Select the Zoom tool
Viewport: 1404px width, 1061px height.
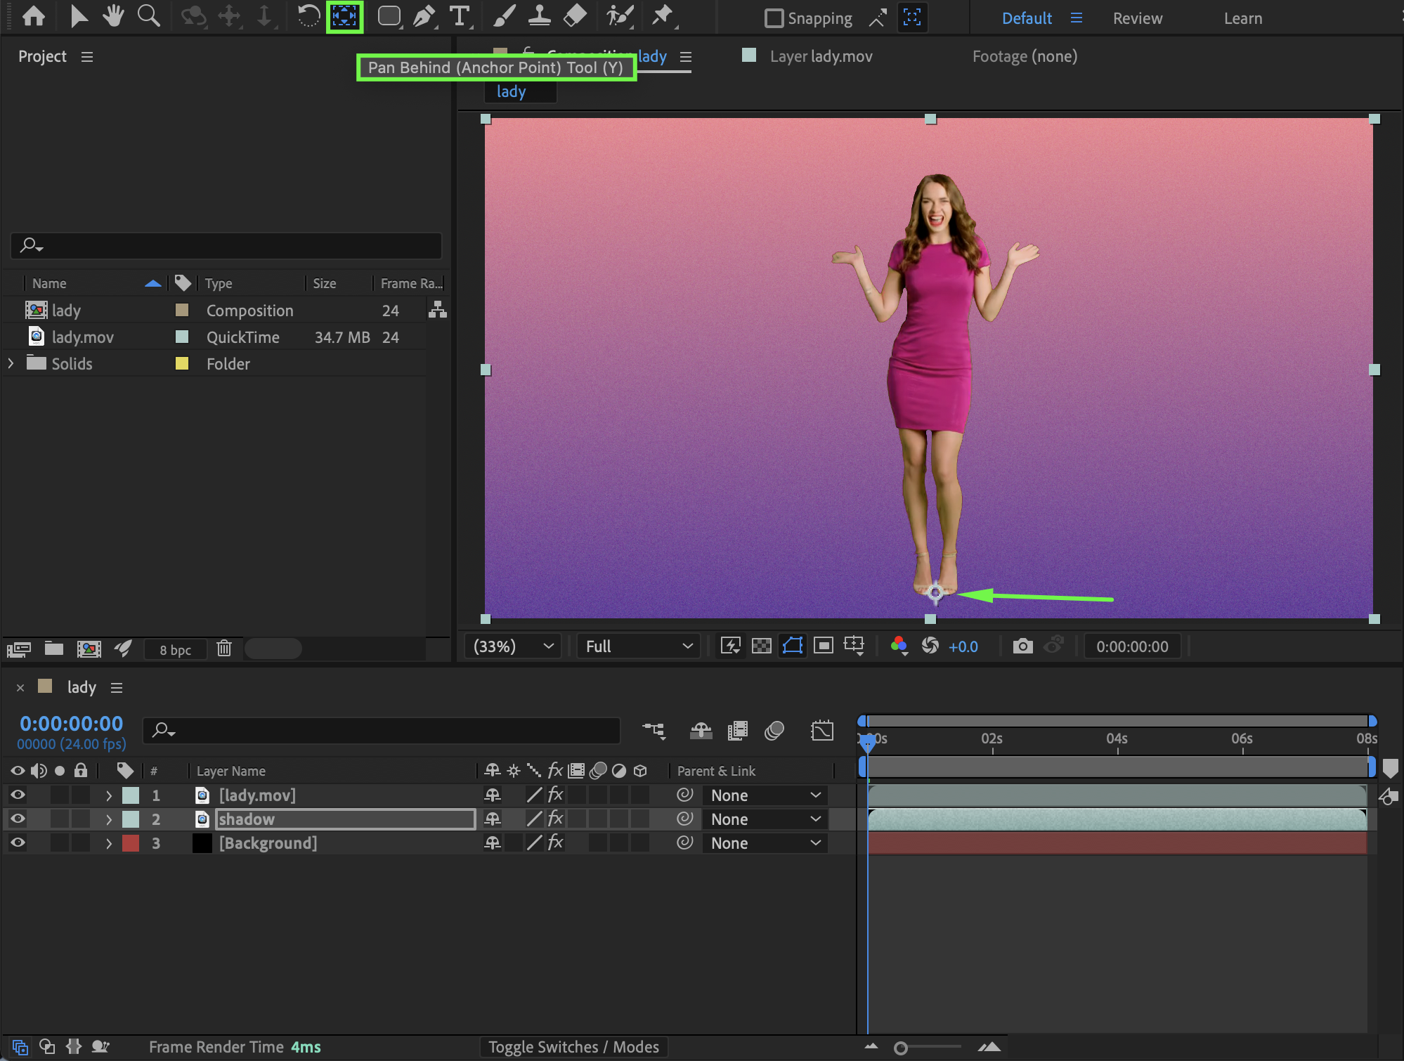tap(148, 17)
